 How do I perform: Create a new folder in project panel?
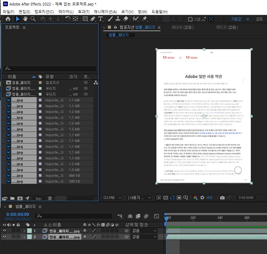pos(12,198)
